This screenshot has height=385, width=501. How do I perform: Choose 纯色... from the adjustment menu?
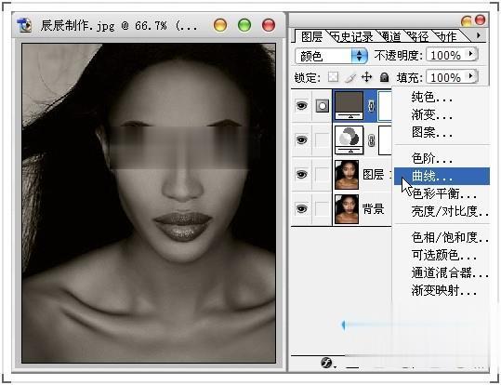coord(431,97)
